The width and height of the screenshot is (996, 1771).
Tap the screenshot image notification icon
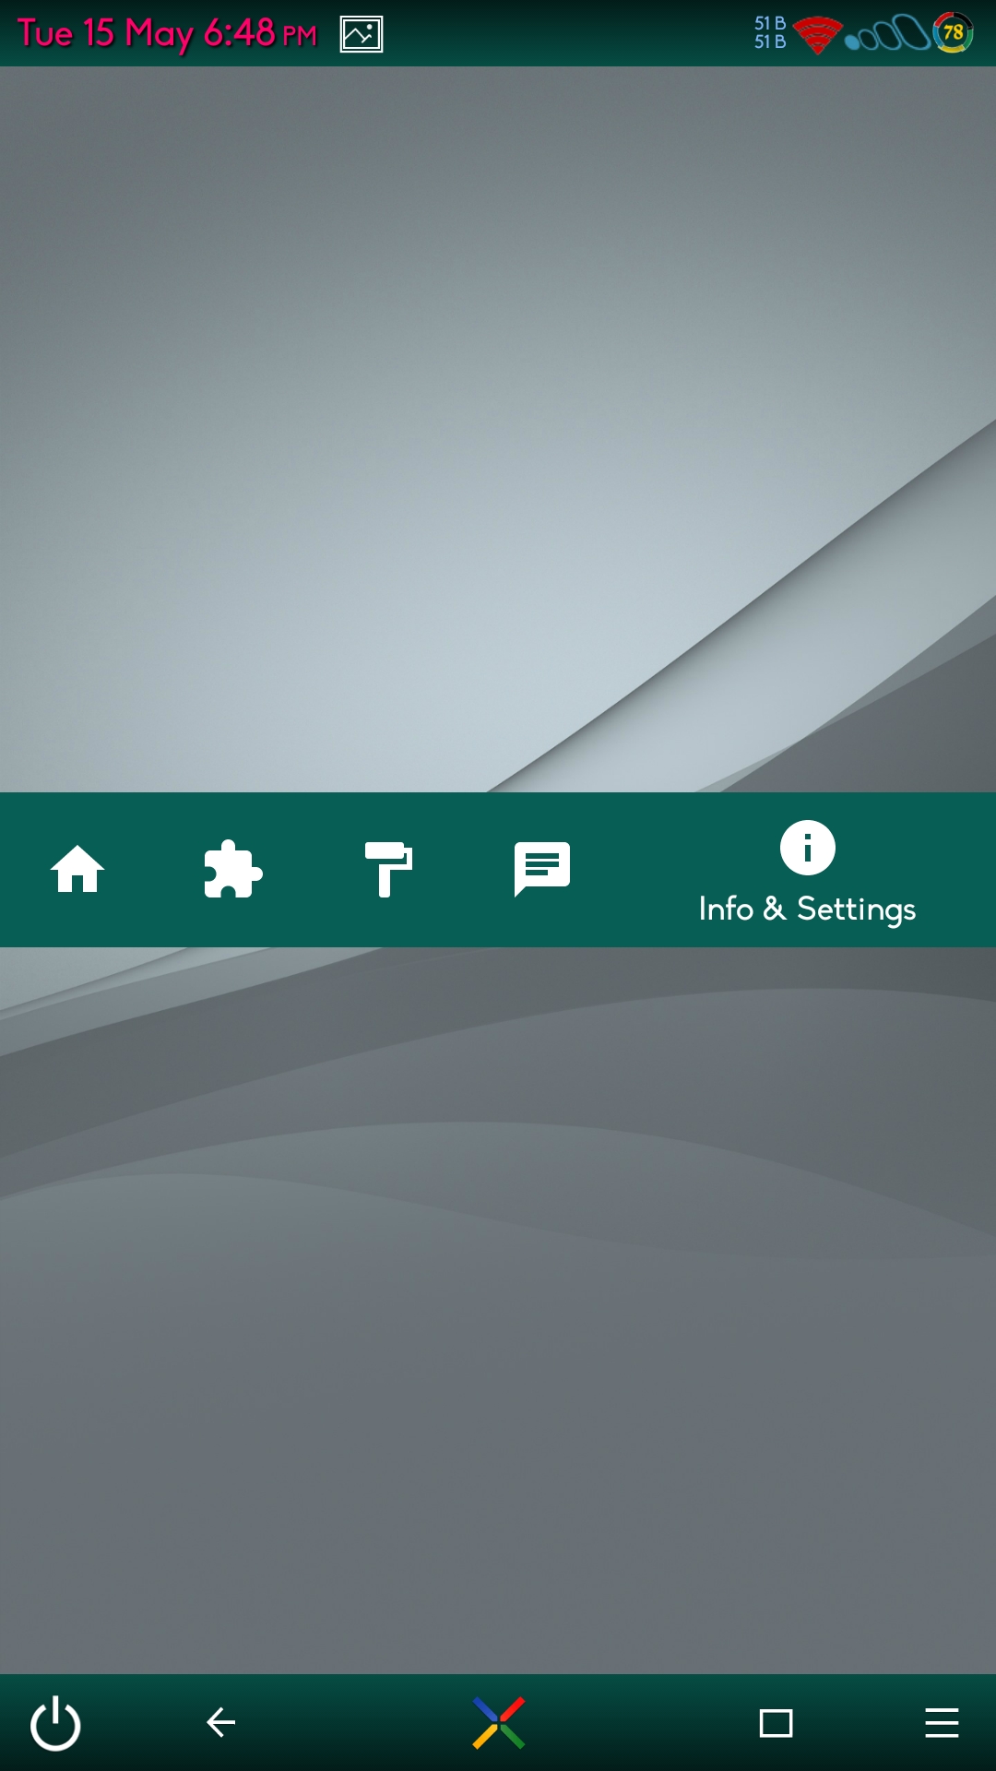pos(362,34)
